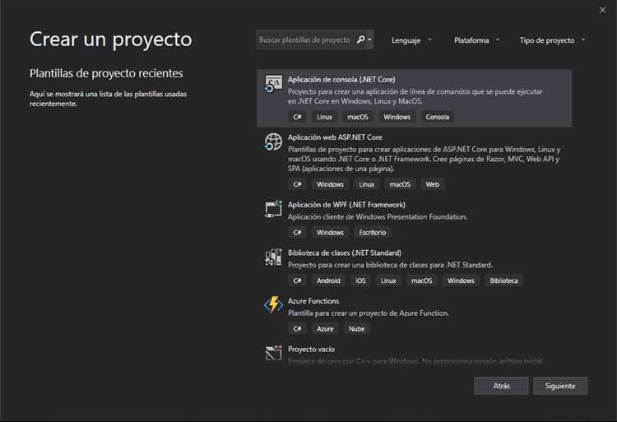
Task: Click the Linux tag on console app
Action: click(x=325, y=117)
